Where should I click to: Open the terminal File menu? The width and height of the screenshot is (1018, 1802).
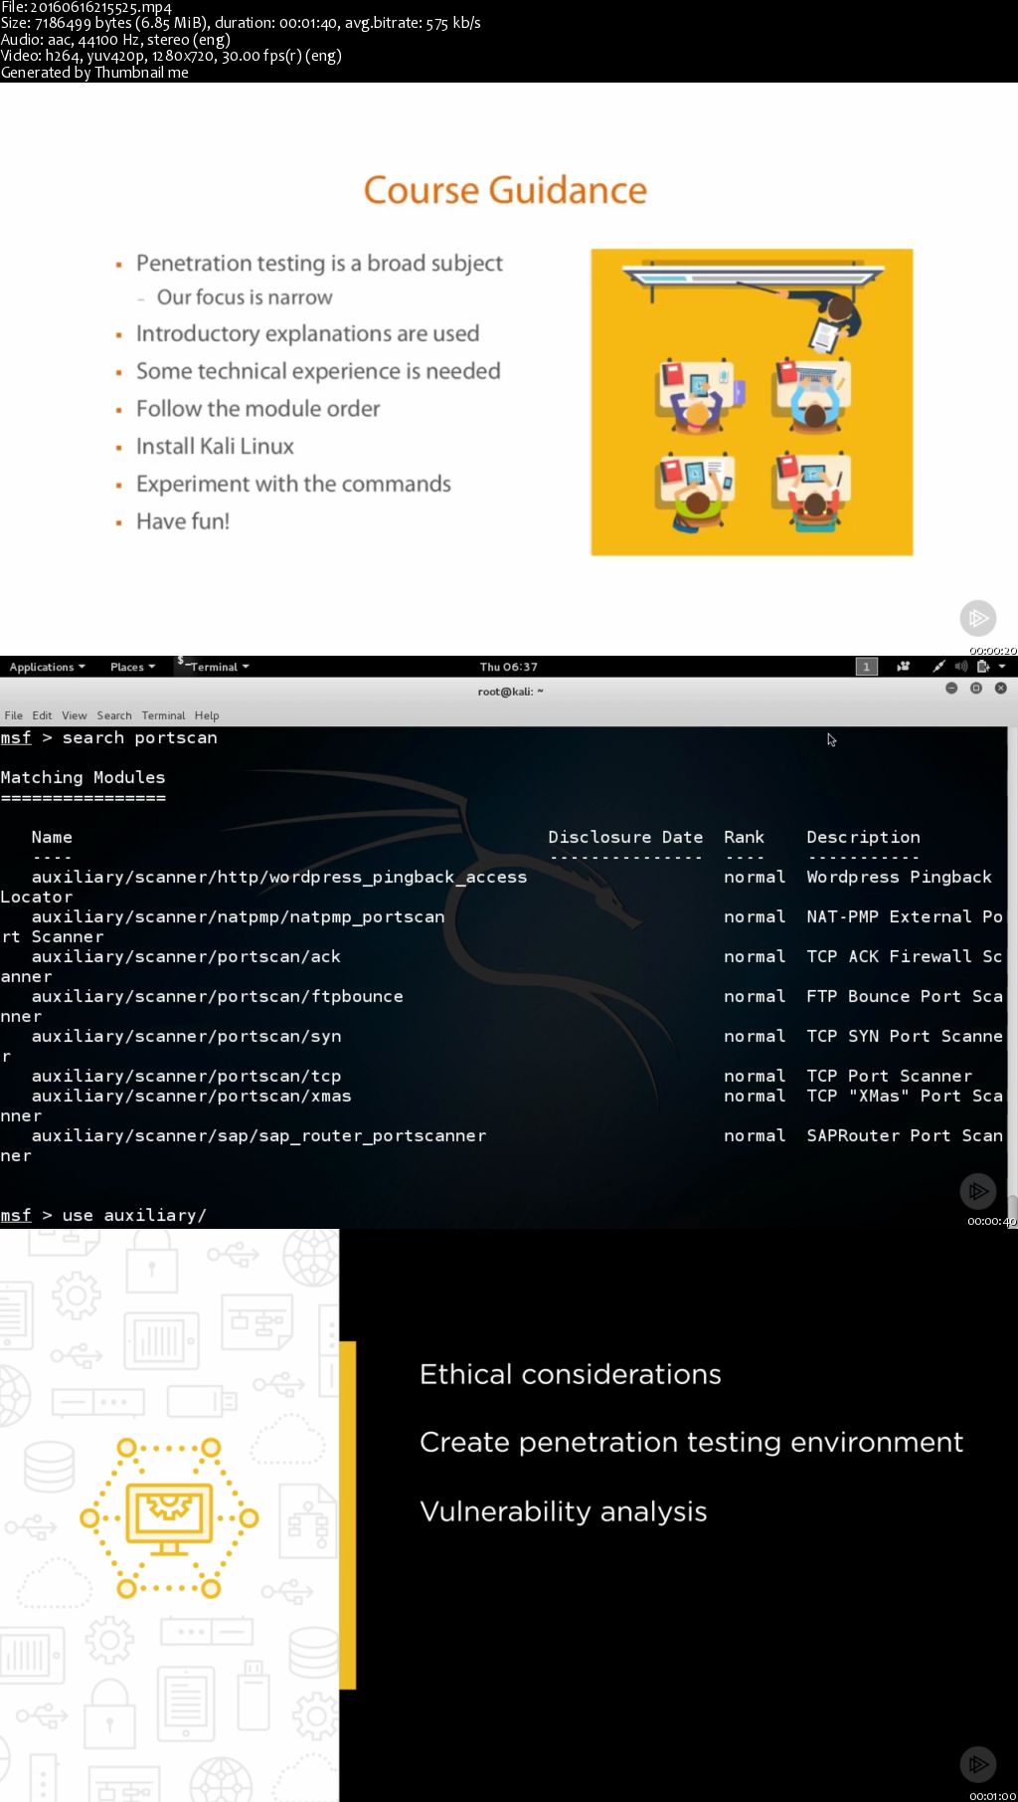(x=14, y=715)
